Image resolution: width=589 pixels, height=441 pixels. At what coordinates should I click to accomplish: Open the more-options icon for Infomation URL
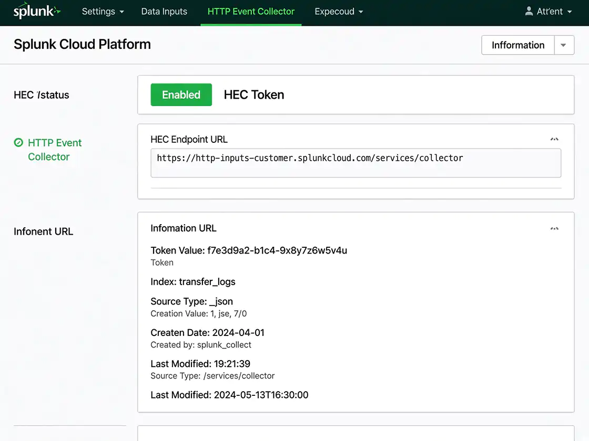(554, 228)
